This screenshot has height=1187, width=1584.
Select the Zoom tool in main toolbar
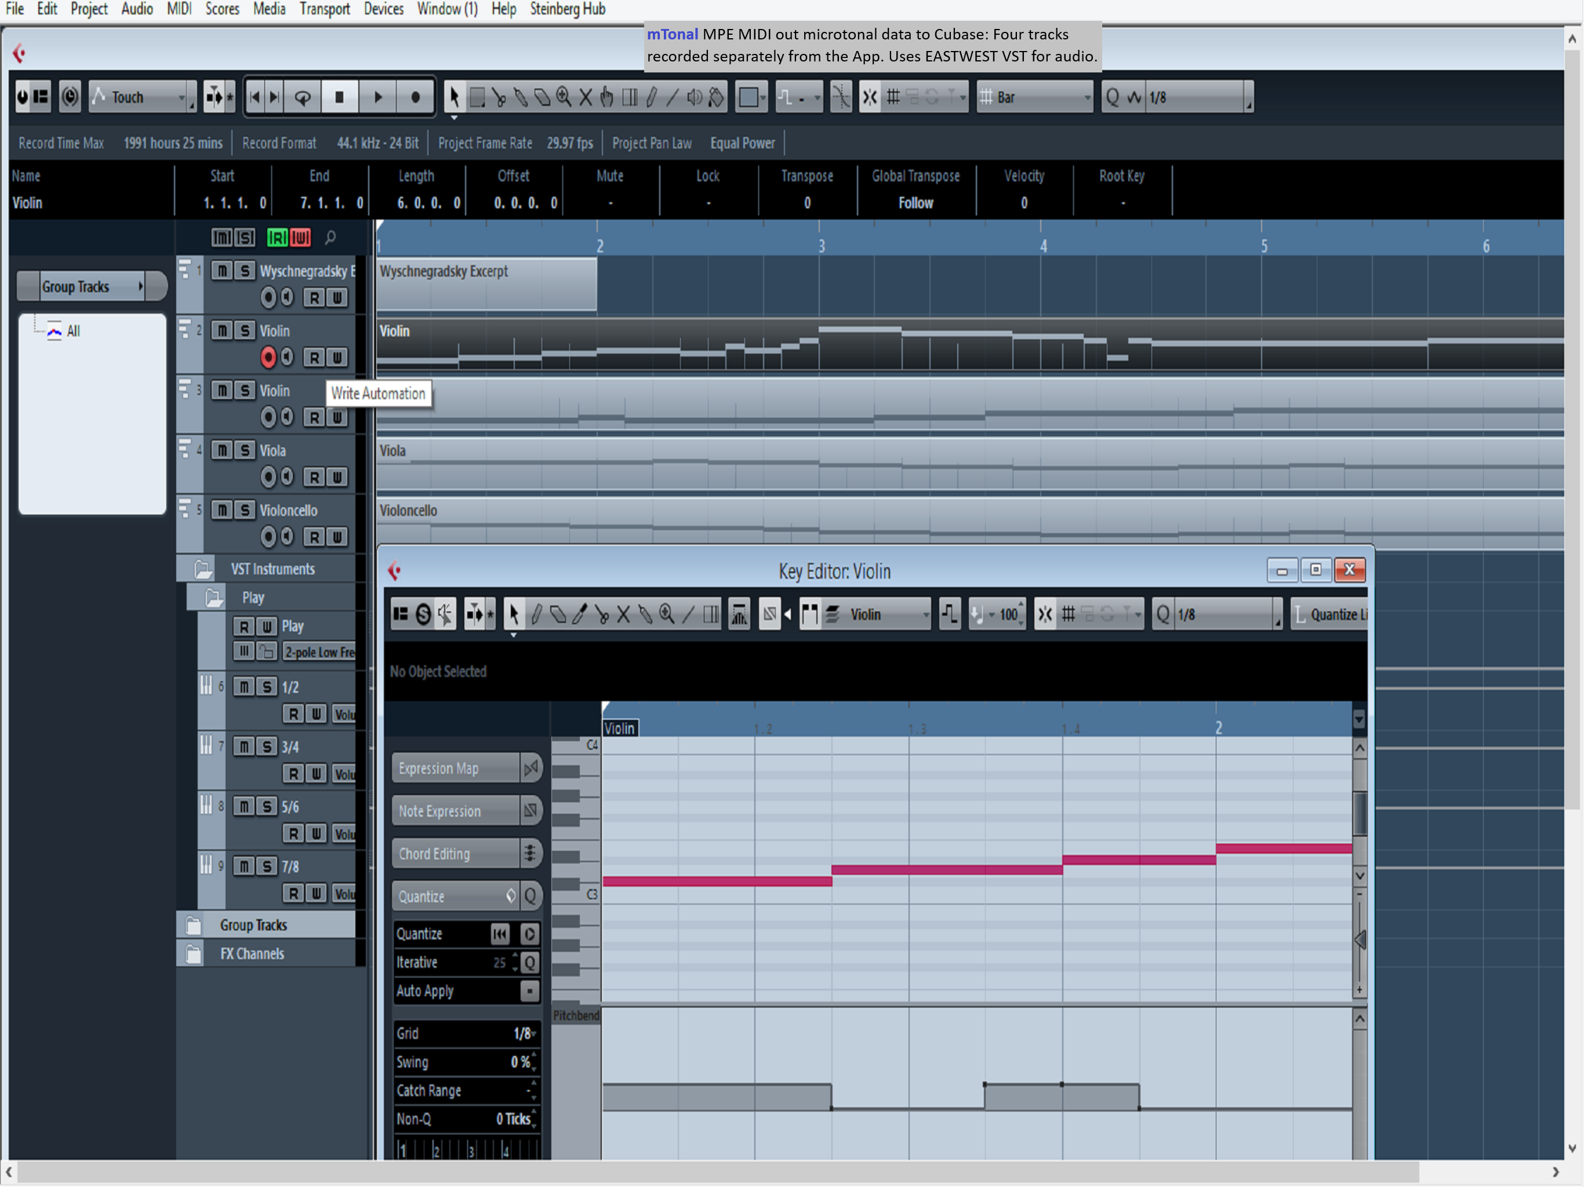(x=564, y=97)
